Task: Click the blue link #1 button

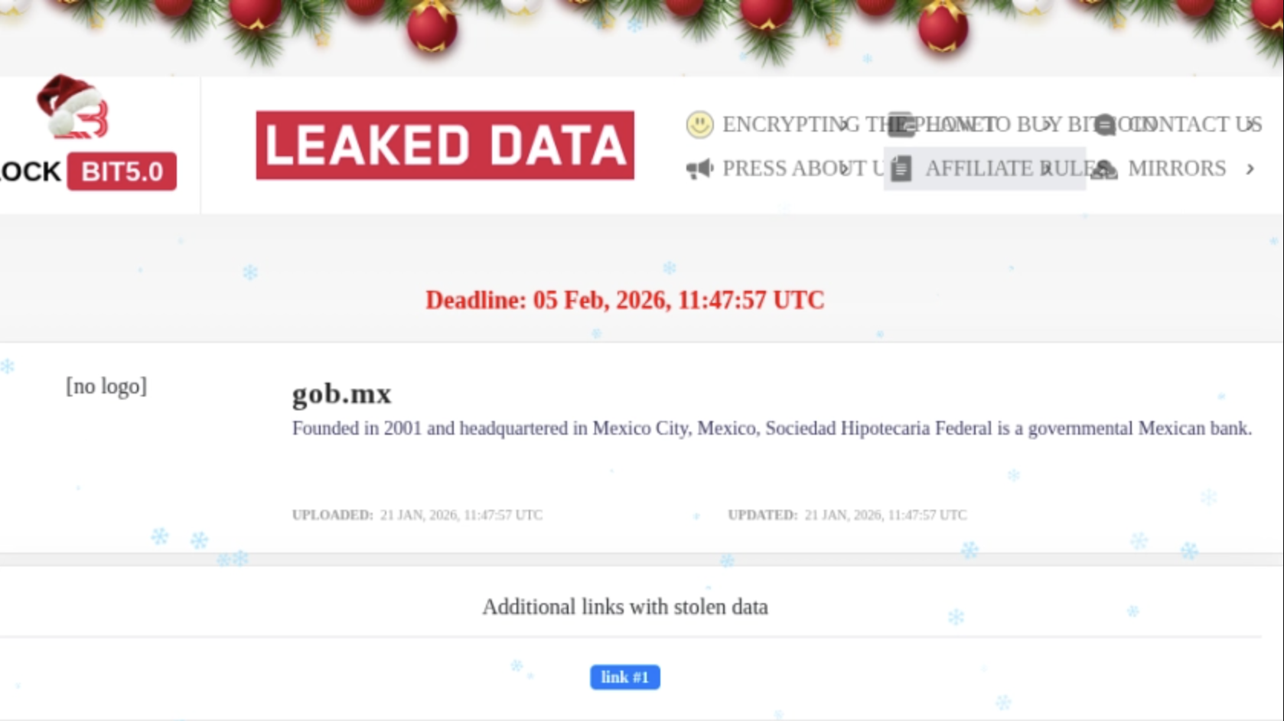Action: (624, 677)
